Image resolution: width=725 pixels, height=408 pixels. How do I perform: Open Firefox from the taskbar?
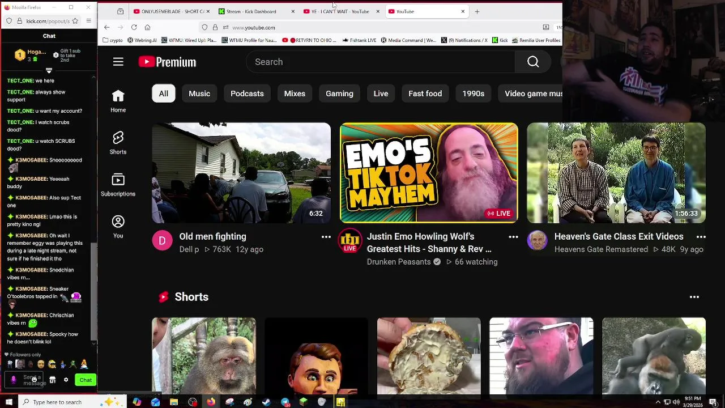pyautogui.click(x=211, y=402)
